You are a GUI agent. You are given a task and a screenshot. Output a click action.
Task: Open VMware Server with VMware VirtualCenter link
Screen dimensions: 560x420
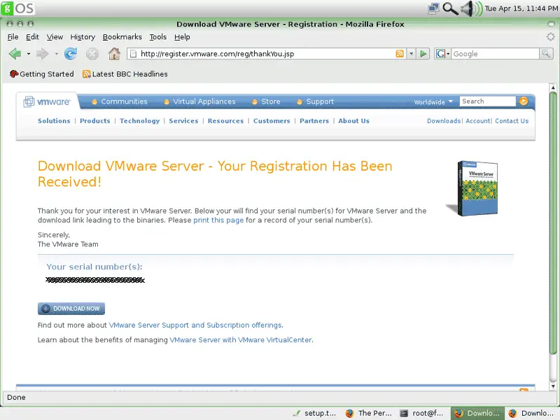point(241,339)
